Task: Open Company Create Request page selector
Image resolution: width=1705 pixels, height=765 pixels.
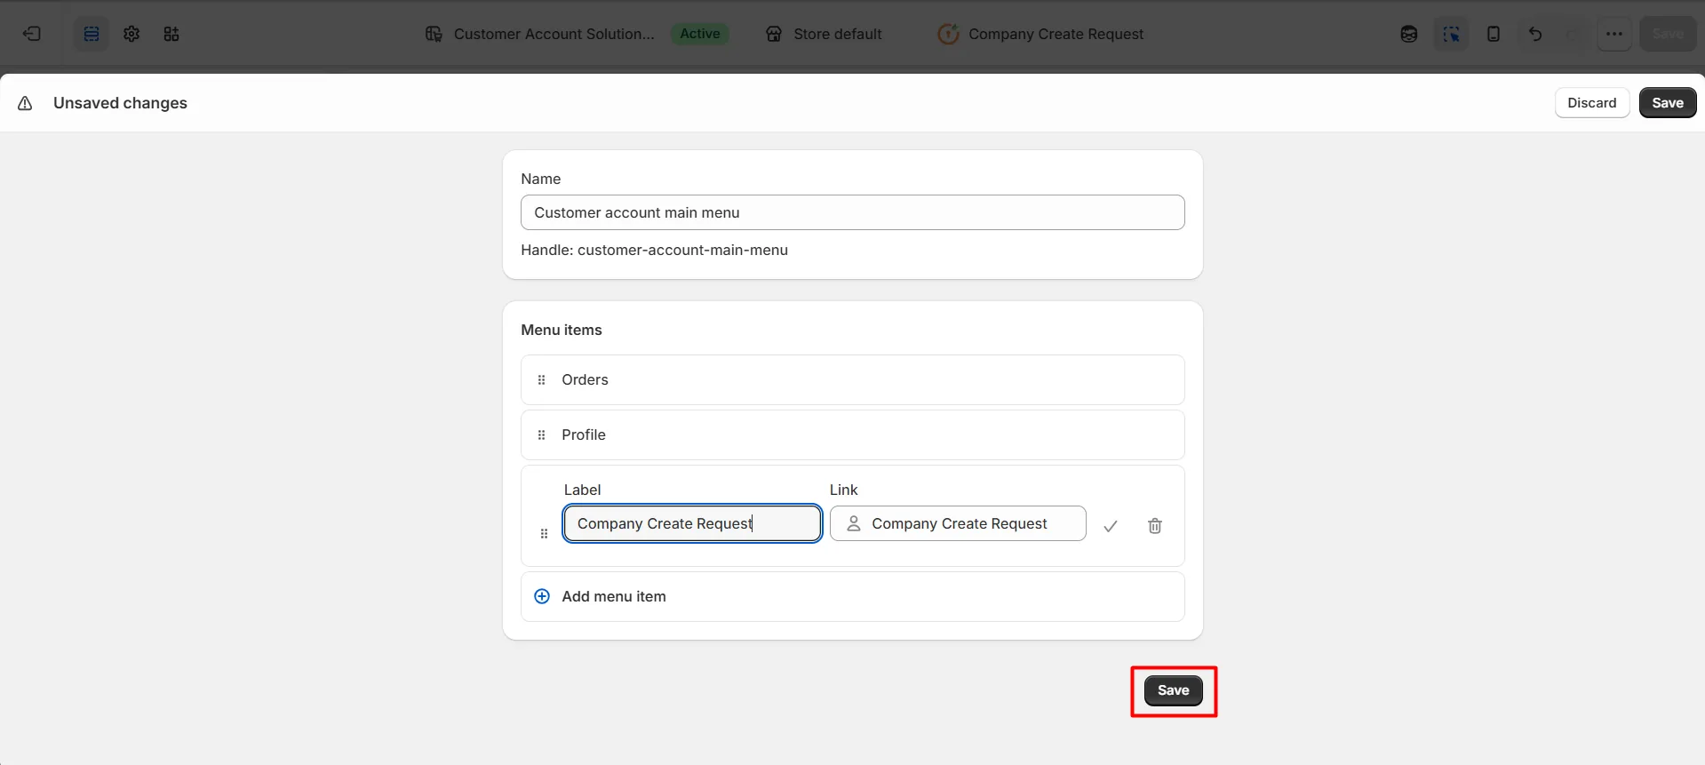Action: pos(1040,34)
